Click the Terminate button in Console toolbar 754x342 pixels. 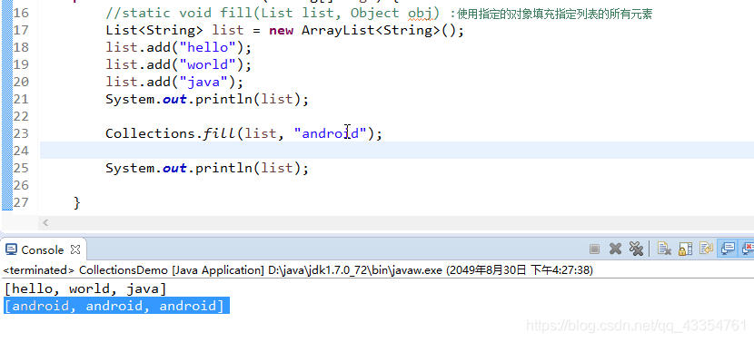coord(594,249)
